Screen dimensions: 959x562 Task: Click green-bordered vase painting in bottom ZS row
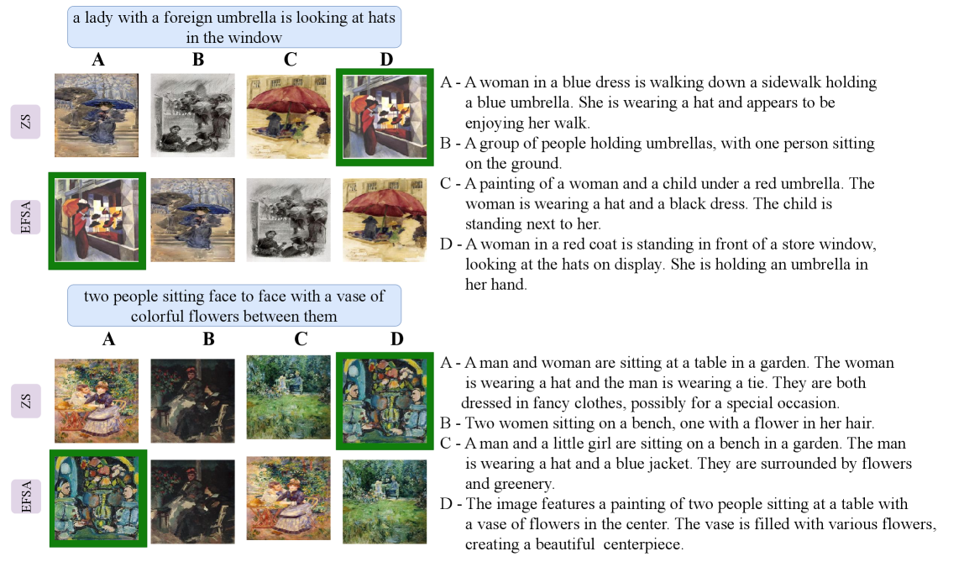coord(385,402)
